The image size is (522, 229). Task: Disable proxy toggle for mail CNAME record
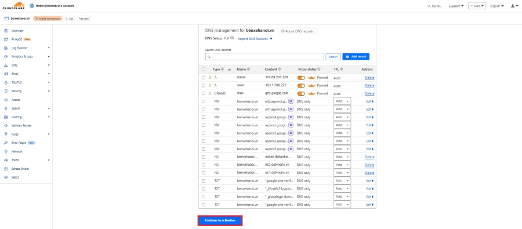point(301,93)
